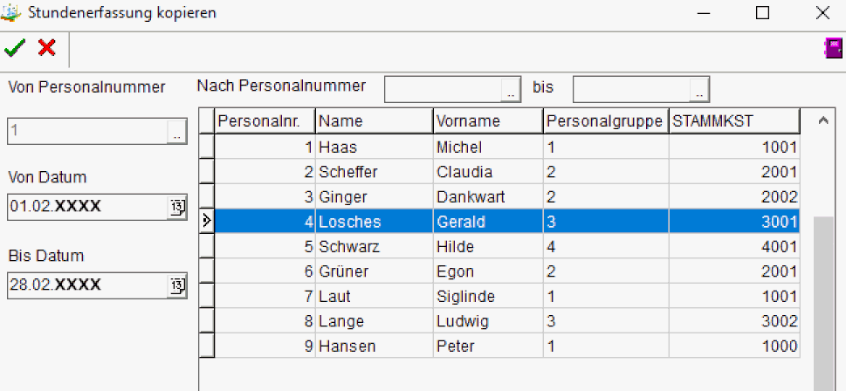The image size is (846, 391).
Task: Click the Personalgruppe column header
Action: (606, 120)
